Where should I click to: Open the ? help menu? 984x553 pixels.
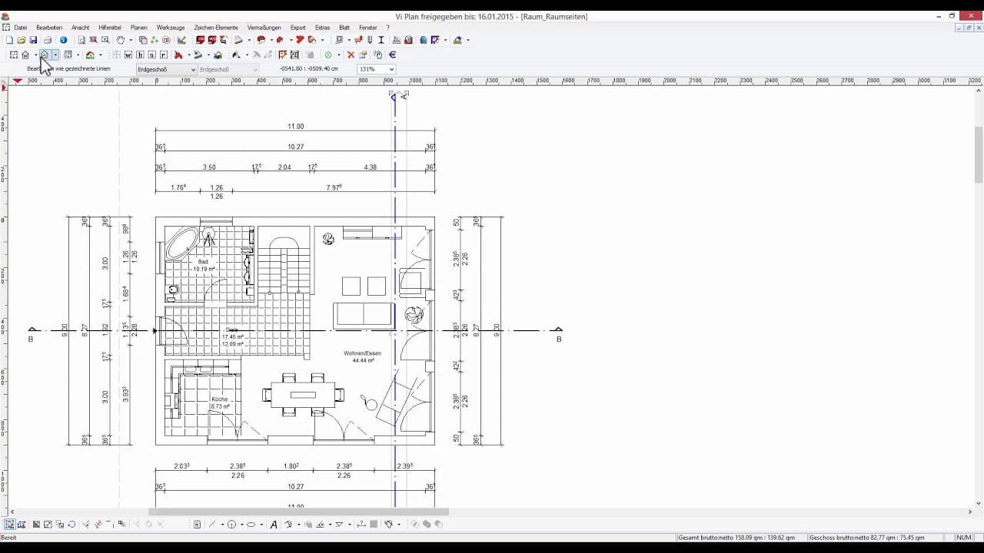(388, 28)
